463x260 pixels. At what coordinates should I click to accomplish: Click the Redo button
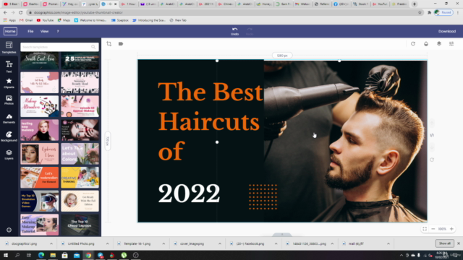250,31
